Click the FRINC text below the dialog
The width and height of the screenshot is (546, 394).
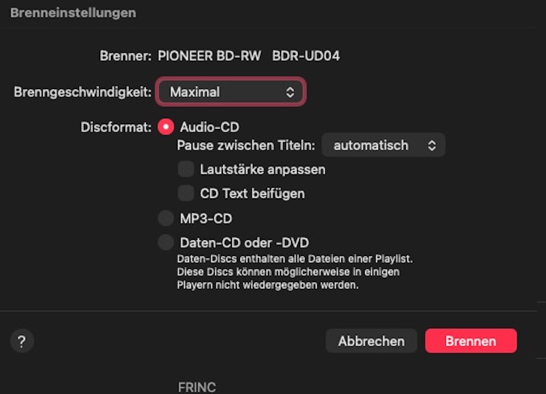(197, 387)
